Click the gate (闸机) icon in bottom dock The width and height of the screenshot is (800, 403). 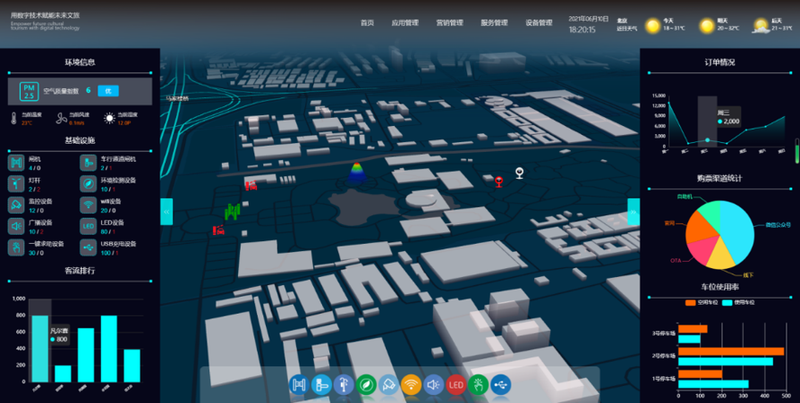click(299, 384)
